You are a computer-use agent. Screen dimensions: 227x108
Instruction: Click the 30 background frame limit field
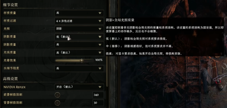98,103
